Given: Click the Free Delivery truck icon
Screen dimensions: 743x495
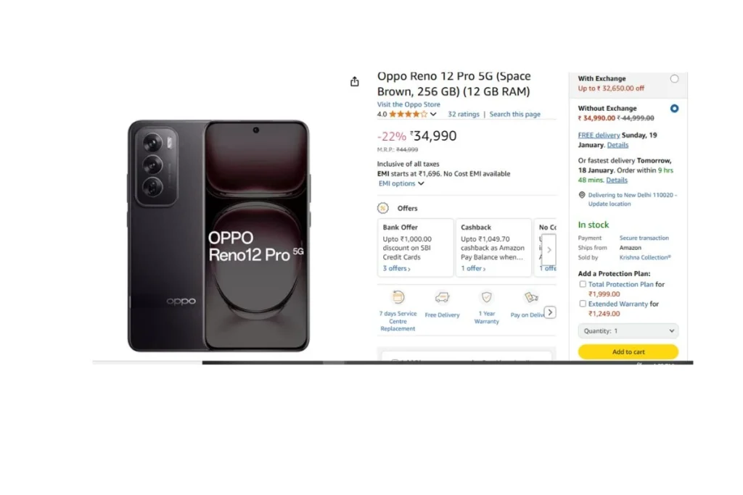Looking at the screenshot, I should coord(442,297).
